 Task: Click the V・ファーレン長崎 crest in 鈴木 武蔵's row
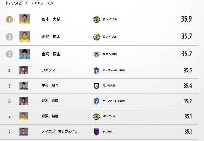(x=96, y=101)
